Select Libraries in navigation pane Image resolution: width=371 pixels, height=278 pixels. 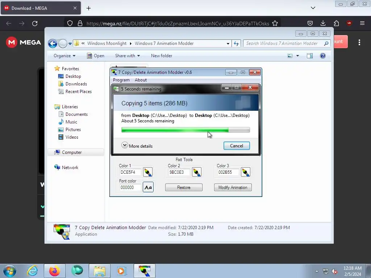pyautogui.click(x=70, y=107)
